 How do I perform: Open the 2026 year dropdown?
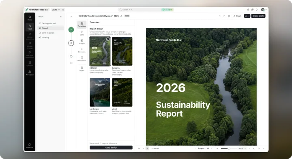[x=56, y=10]
